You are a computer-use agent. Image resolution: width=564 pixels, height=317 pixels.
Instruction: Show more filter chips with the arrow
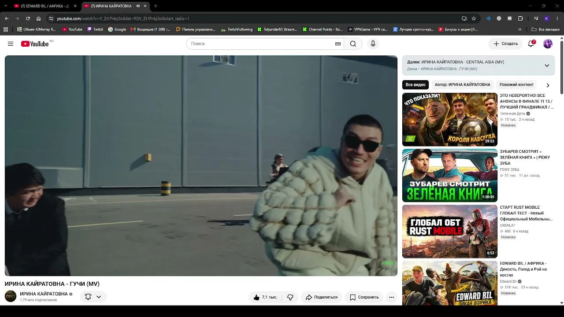tap(548, 85)
